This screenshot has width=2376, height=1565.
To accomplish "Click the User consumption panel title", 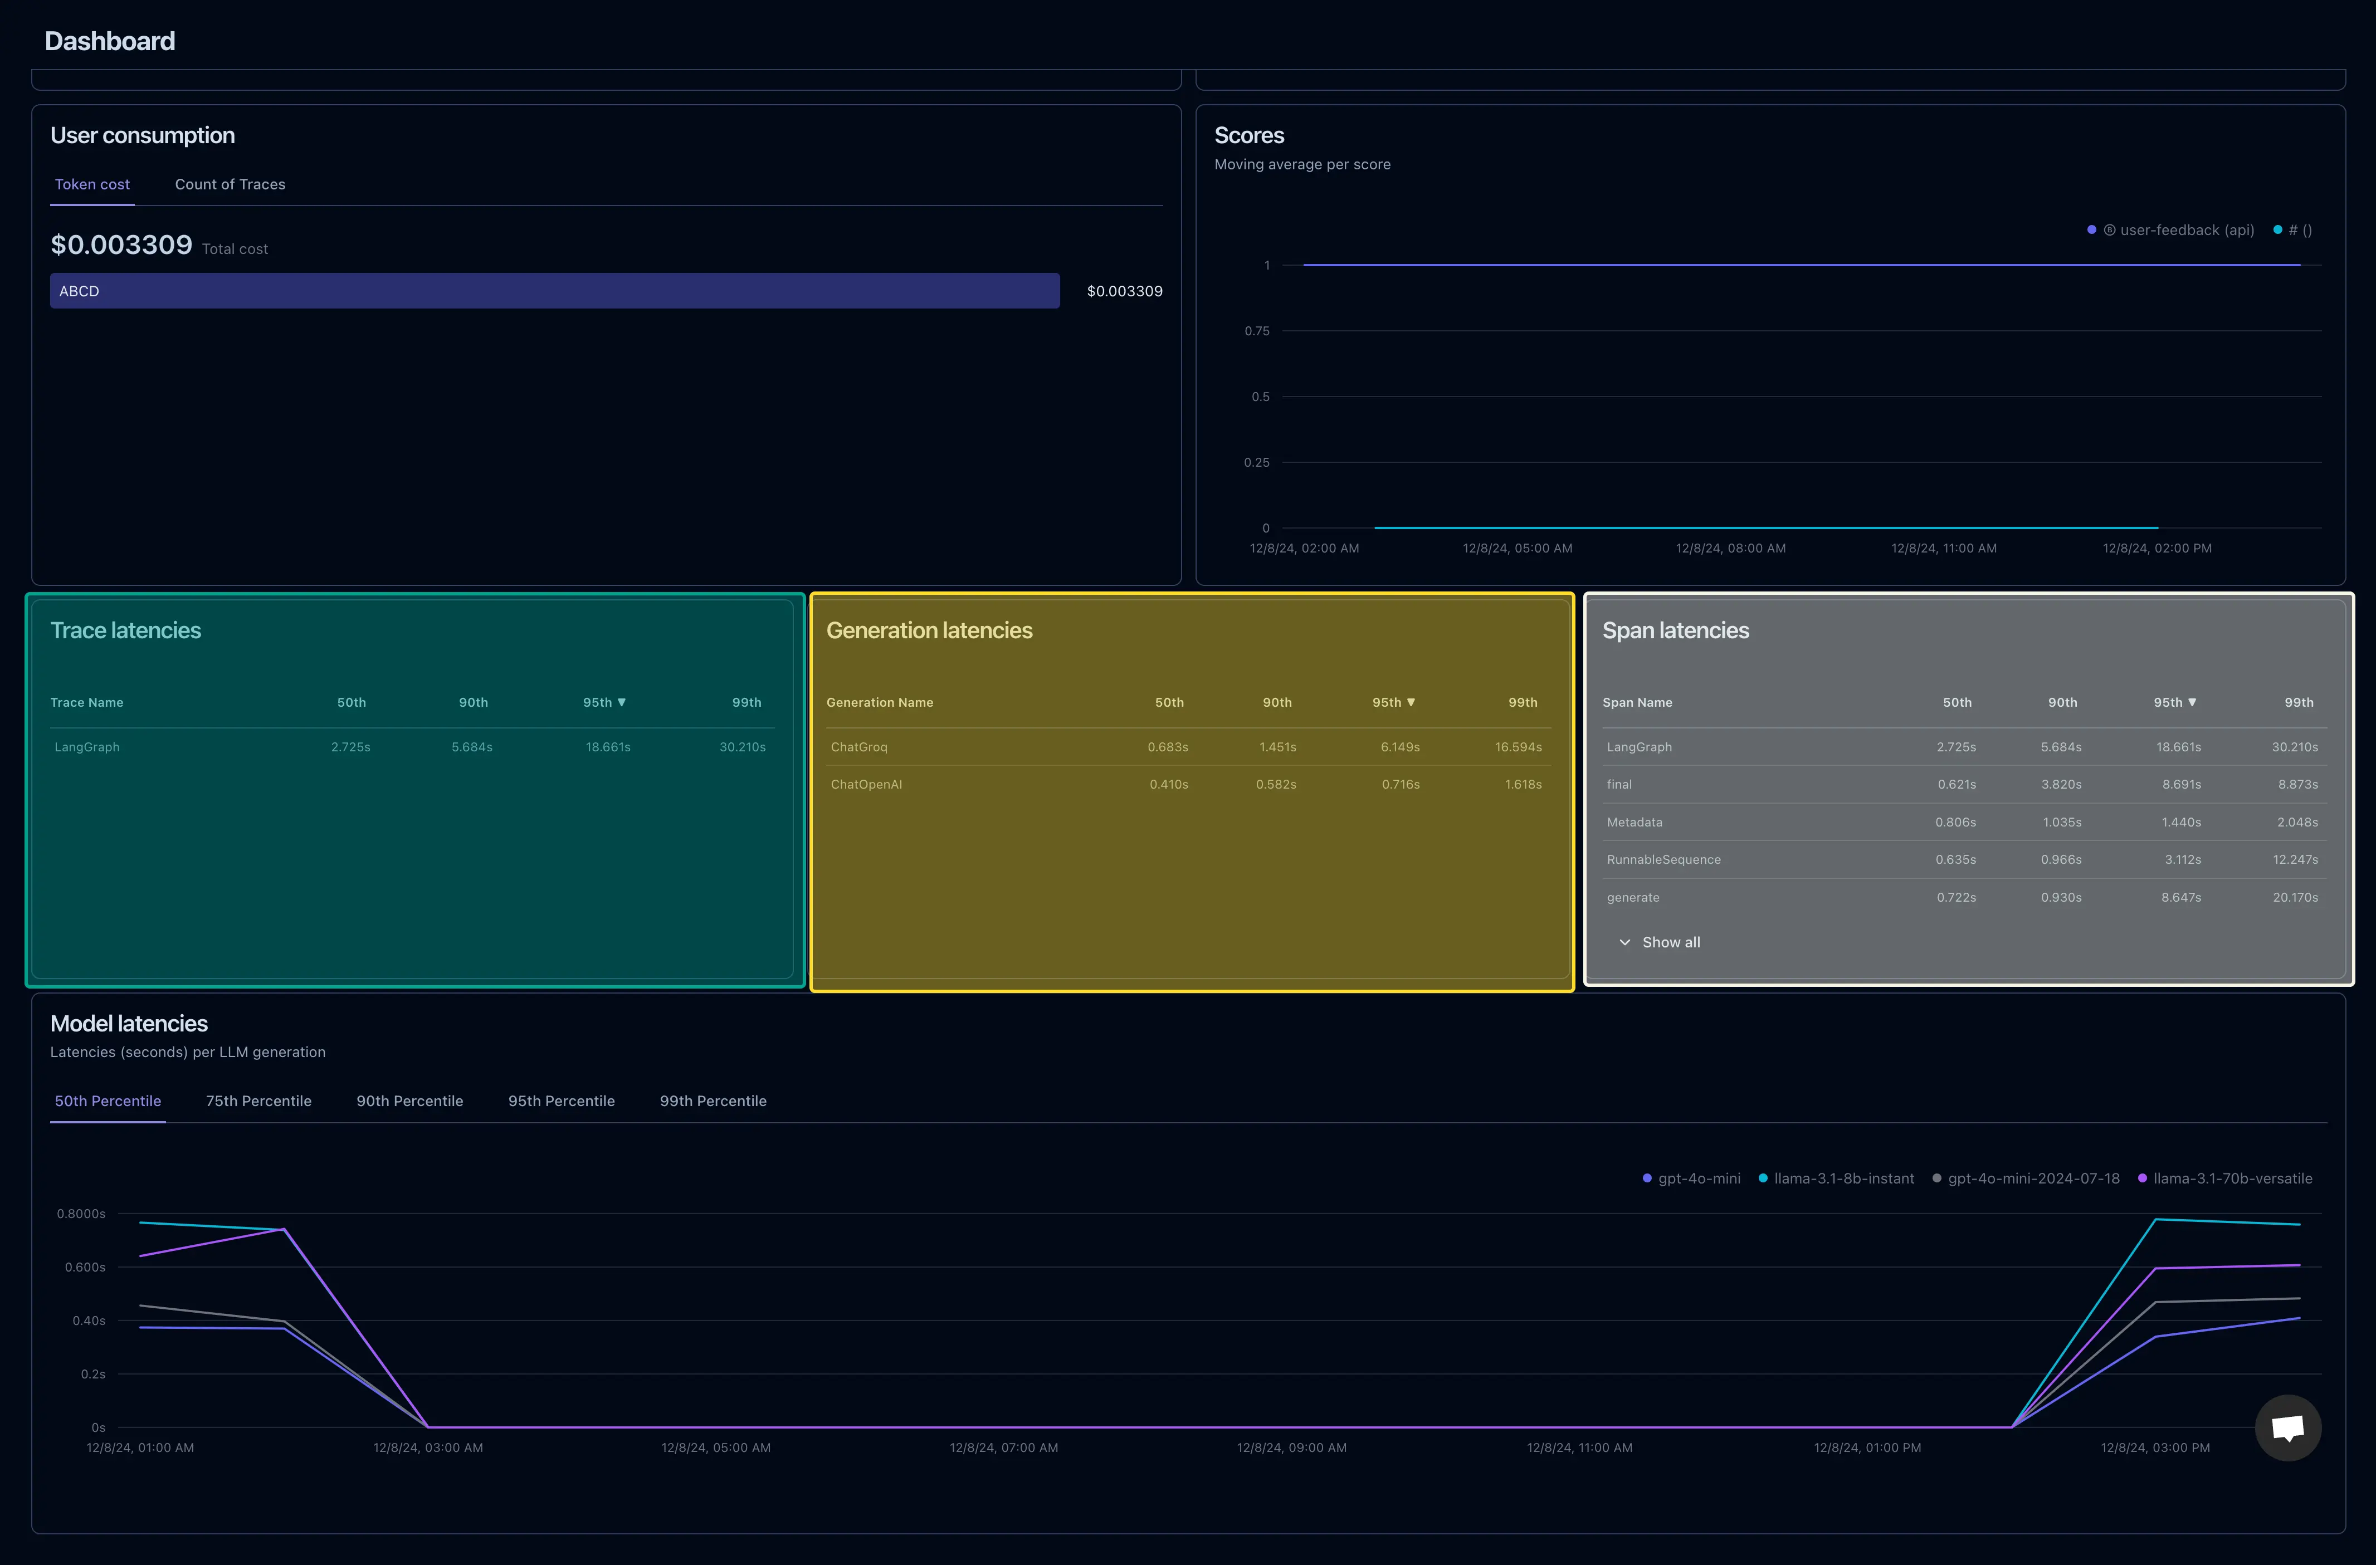I will (x=143, y=136).
